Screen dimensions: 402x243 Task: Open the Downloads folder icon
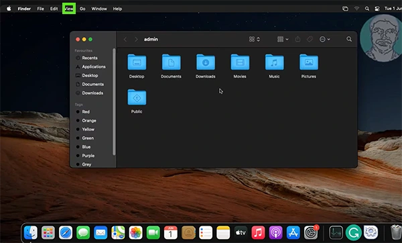point(206,62)
